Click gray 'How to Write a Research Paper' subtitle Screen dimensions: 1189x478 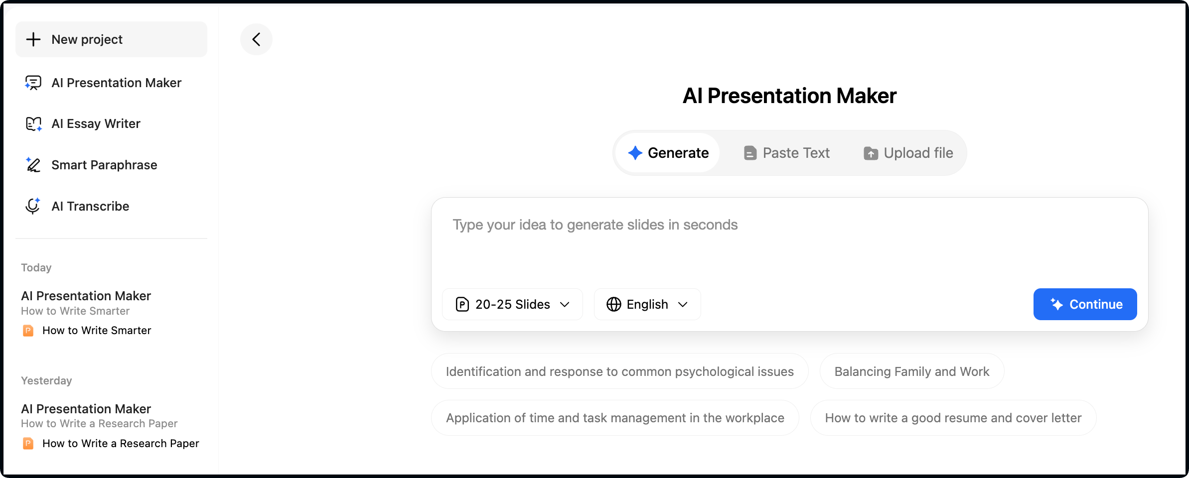point(99,424)
